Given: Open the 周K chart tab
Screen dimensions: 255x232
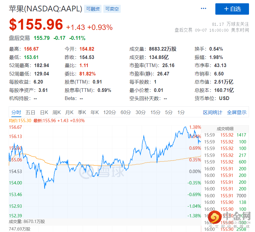Looking at the screenshot, I should pyautogui.click(x=56, y=112).
